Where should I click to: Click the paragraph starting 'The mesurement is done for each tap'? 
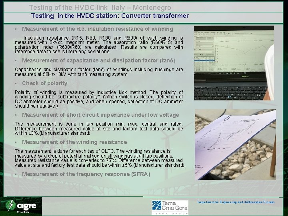100,158
